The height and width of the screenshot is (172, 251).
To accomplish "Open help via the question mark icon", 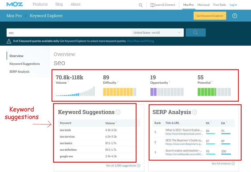I will point(235,16).
